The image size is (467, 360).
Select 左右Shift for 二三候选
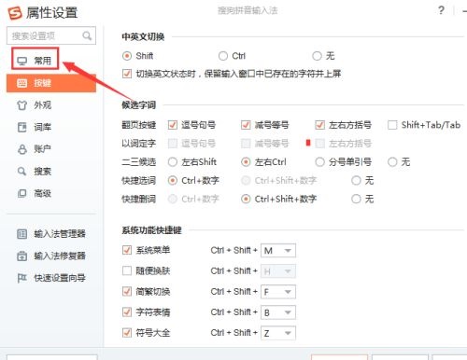173,162
